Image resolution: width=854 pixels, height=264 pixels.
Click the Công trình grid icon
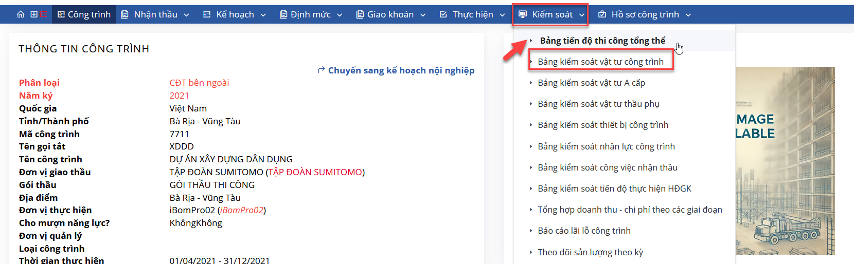(x=61, y=14)
